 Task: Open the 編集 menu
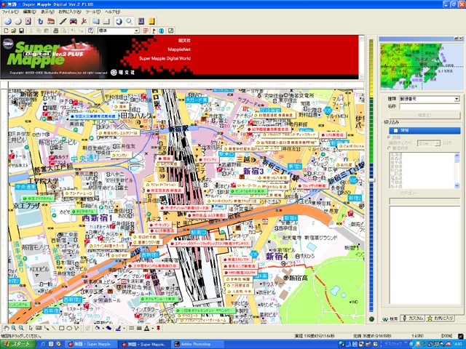point(29,12)
